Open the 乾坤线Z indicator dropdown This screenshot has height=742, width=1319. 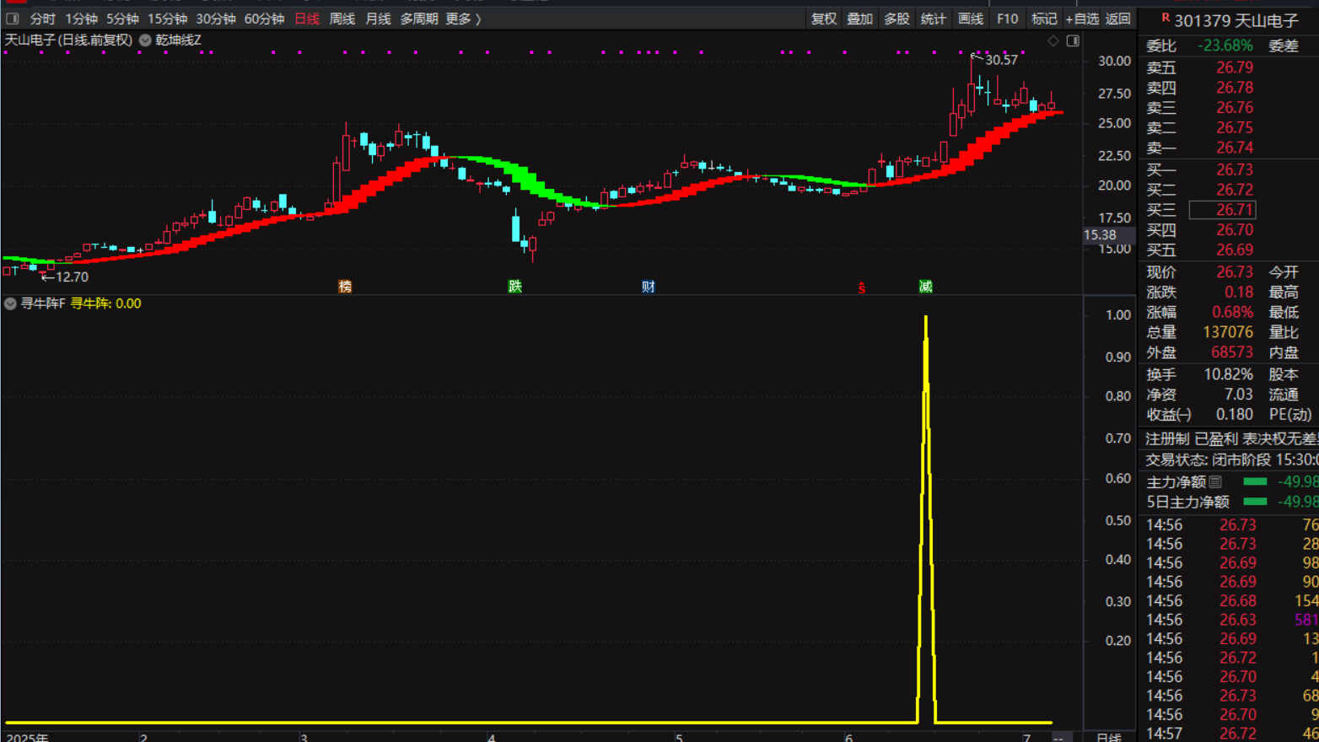tap(146, 40)
